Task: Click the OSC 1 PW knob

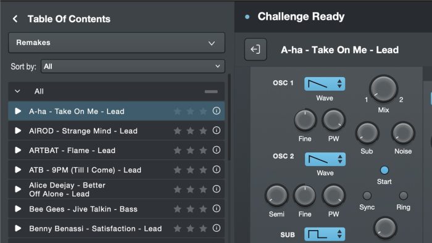Action: pos(334,120)
